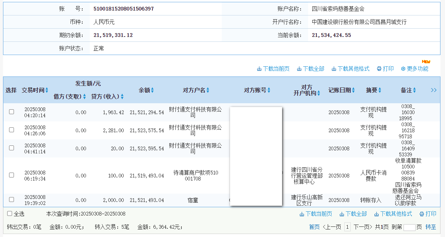Click the top 下载全部 download icon
Viewport: 445px width, 237px height.
click(x=299, y=69)
